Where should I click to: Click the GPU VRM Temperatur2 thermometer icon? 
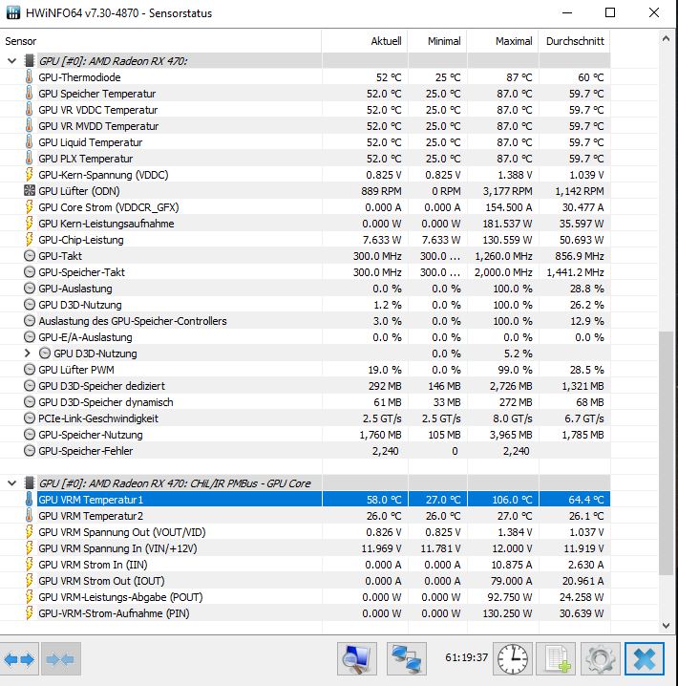click(29, 516)
